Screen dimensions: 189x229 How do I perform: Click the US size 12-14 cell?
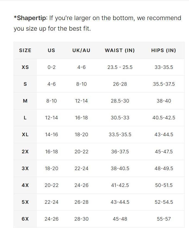(x=51, y=118)
